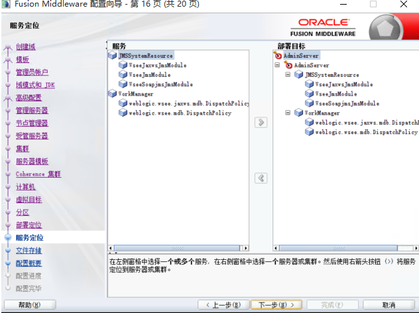Go to 模板 step
The height and width of the screenshot is (313, 419).
point(23,59)
